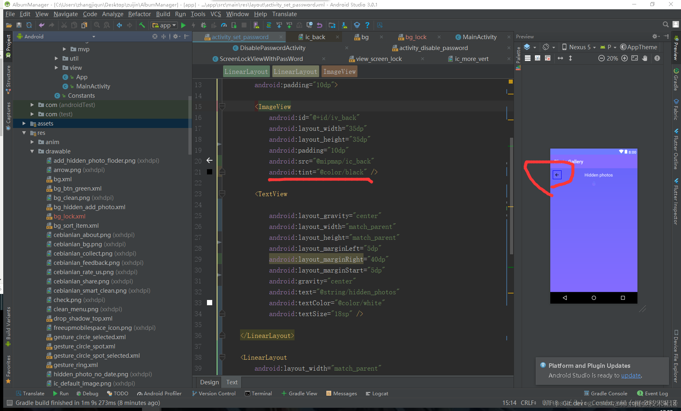This screenshot has height=411, width=681.
Task: Expand the anim folder
Action: coord(32,142)
